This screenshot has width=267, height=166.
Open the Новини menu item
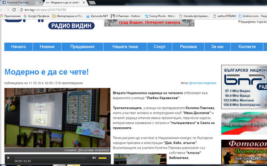(47, 47)
